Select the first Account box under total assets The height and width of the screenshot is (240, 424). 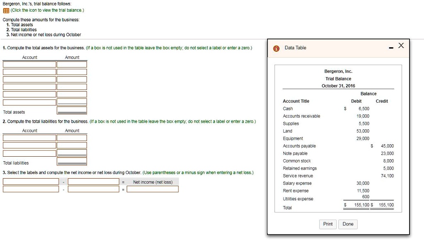29,64
